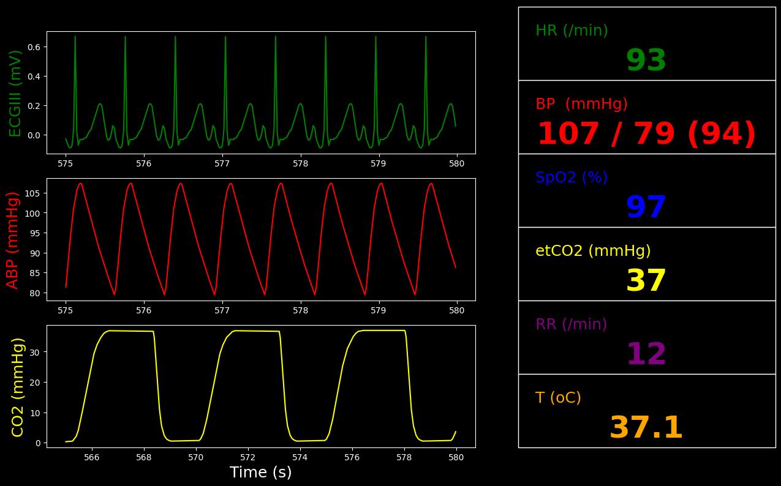781x486 pixels.
Task: Select the BP (mmHg) label
Action: point(581,104)
